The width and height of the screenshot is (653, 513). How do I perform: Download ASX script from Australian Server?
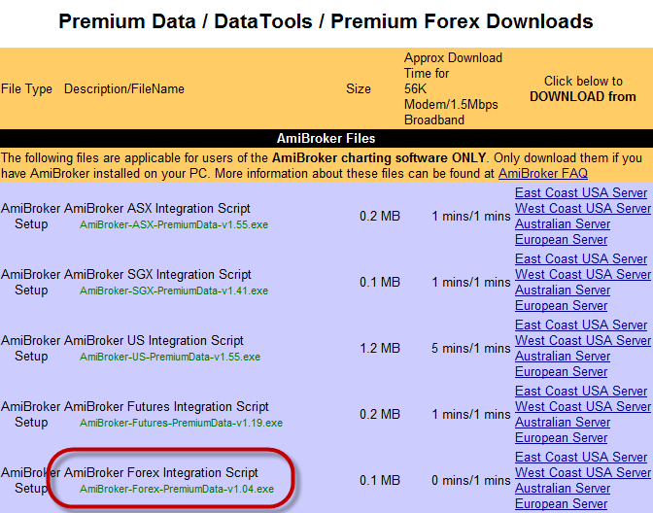point(563,224)
